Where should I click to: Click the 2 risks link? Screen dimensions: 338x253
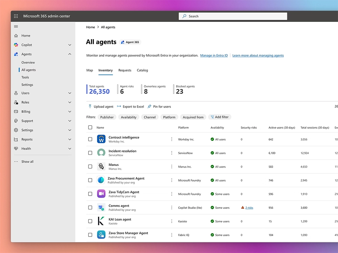249,207
